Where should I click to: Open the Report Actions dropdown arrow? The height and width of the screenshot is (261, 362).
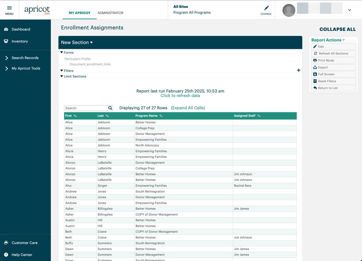(x=344, y=40)
